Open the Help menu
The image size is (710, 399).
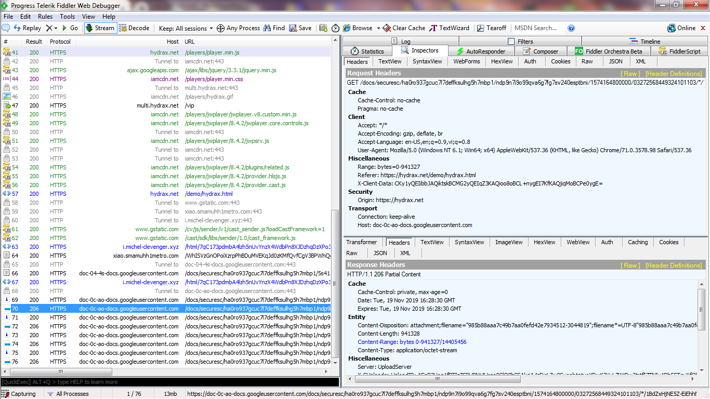pos(109,17)
